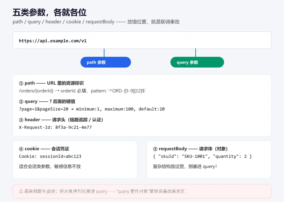This screenshot has height=202, width=284.
Task: Click the green "query 参数" pill
Action: [x=197, y=62]
